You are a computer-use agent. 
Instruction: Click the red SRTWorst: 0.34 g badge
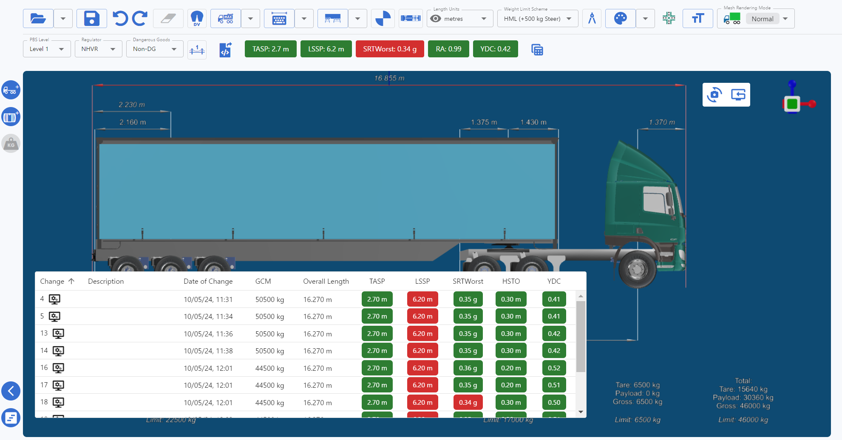pos(390,49)
